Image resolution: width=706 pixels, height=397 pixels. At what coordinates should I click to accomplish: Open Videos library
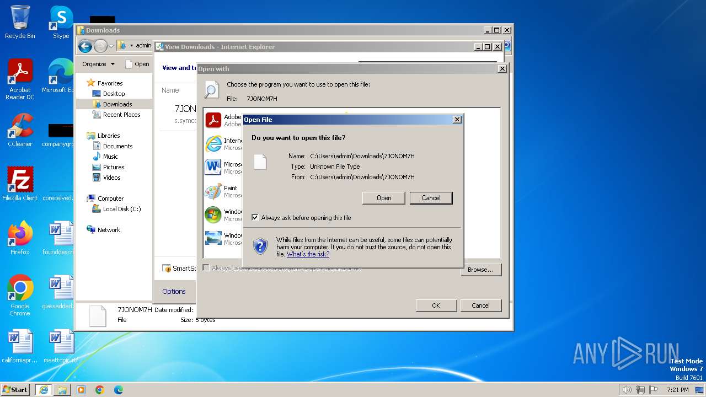tap(111, 178)
